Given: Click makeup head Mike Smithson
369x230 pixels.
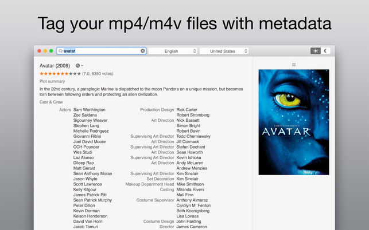Looking at the screenshot, I should [x=190, y=184].
